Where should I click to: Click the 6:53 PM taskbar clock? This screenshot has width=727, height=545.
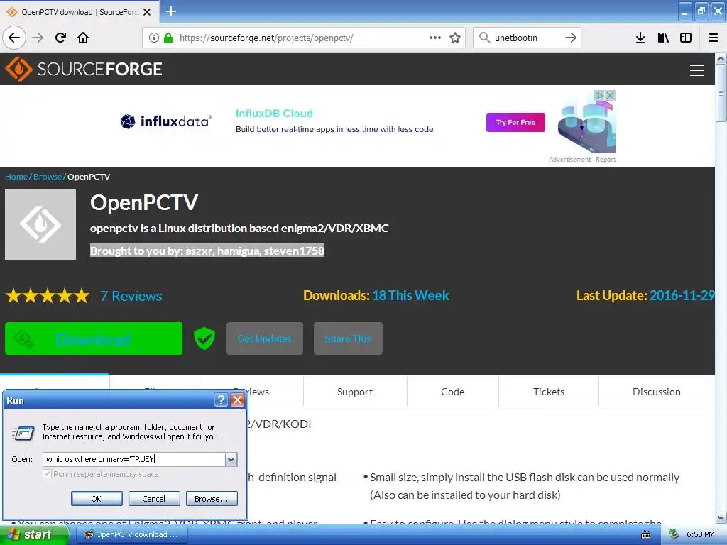(700, 534)
